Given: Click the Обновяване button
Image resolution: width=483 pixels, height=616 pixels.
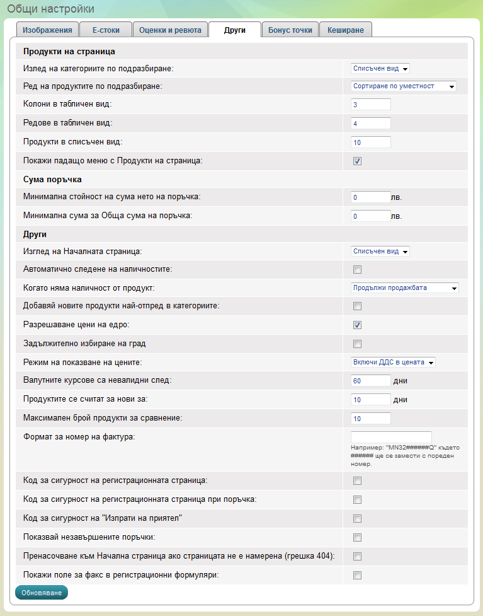Looking at the screenshot, I should point(41,593).
